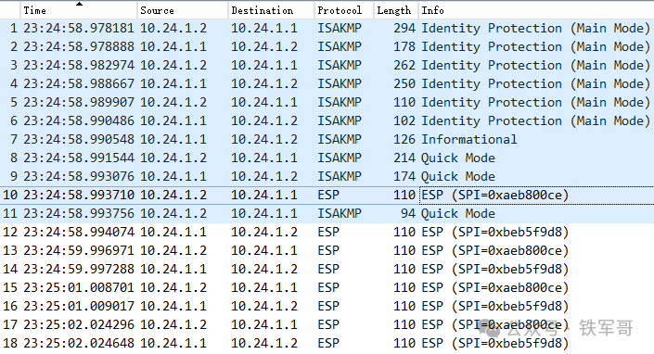
Task: Click the Informational info text in packet 7
Action: pyautogui.click(x=469, y=139)
